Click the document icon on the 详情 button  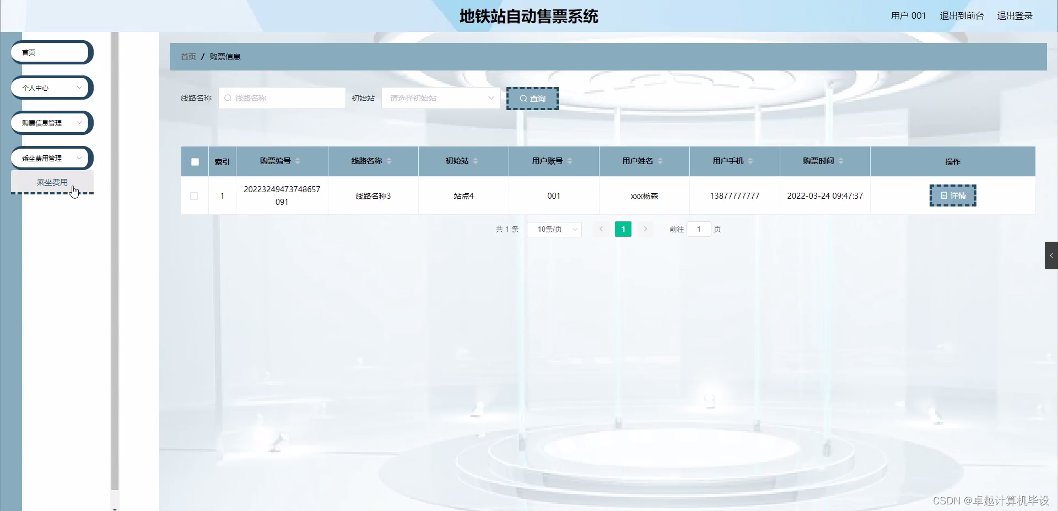click(943, 195)
